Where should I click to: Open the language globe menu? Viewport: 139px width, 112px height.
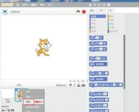tap(18, 5)
